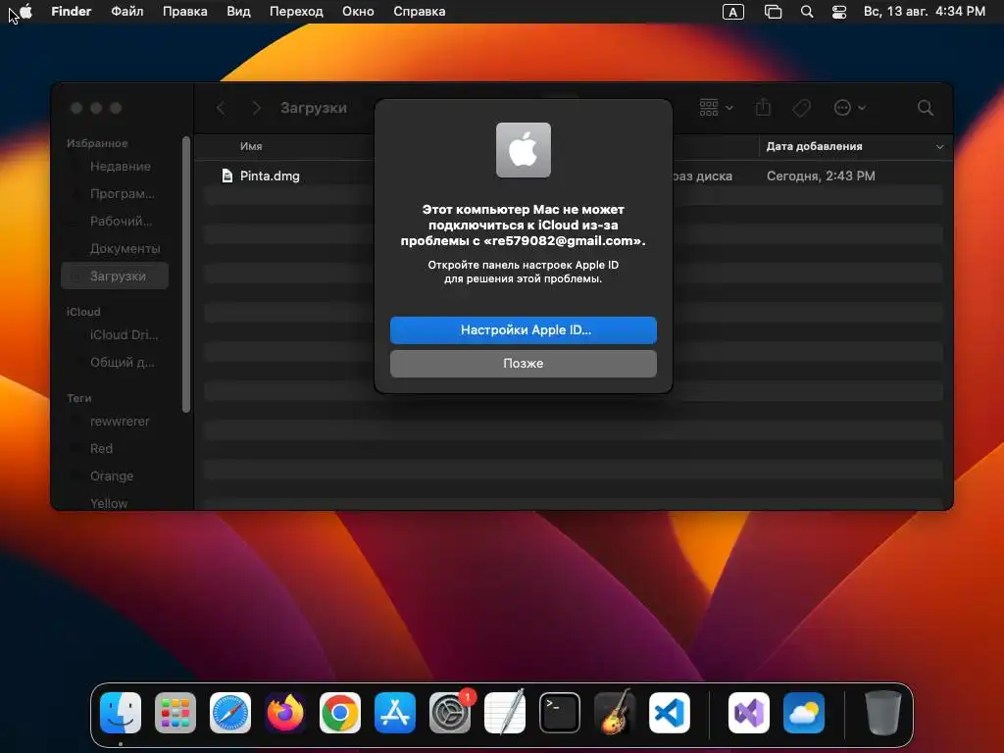
Task: Select Загрузки in Finder sidebar
Action: point(115,276)
